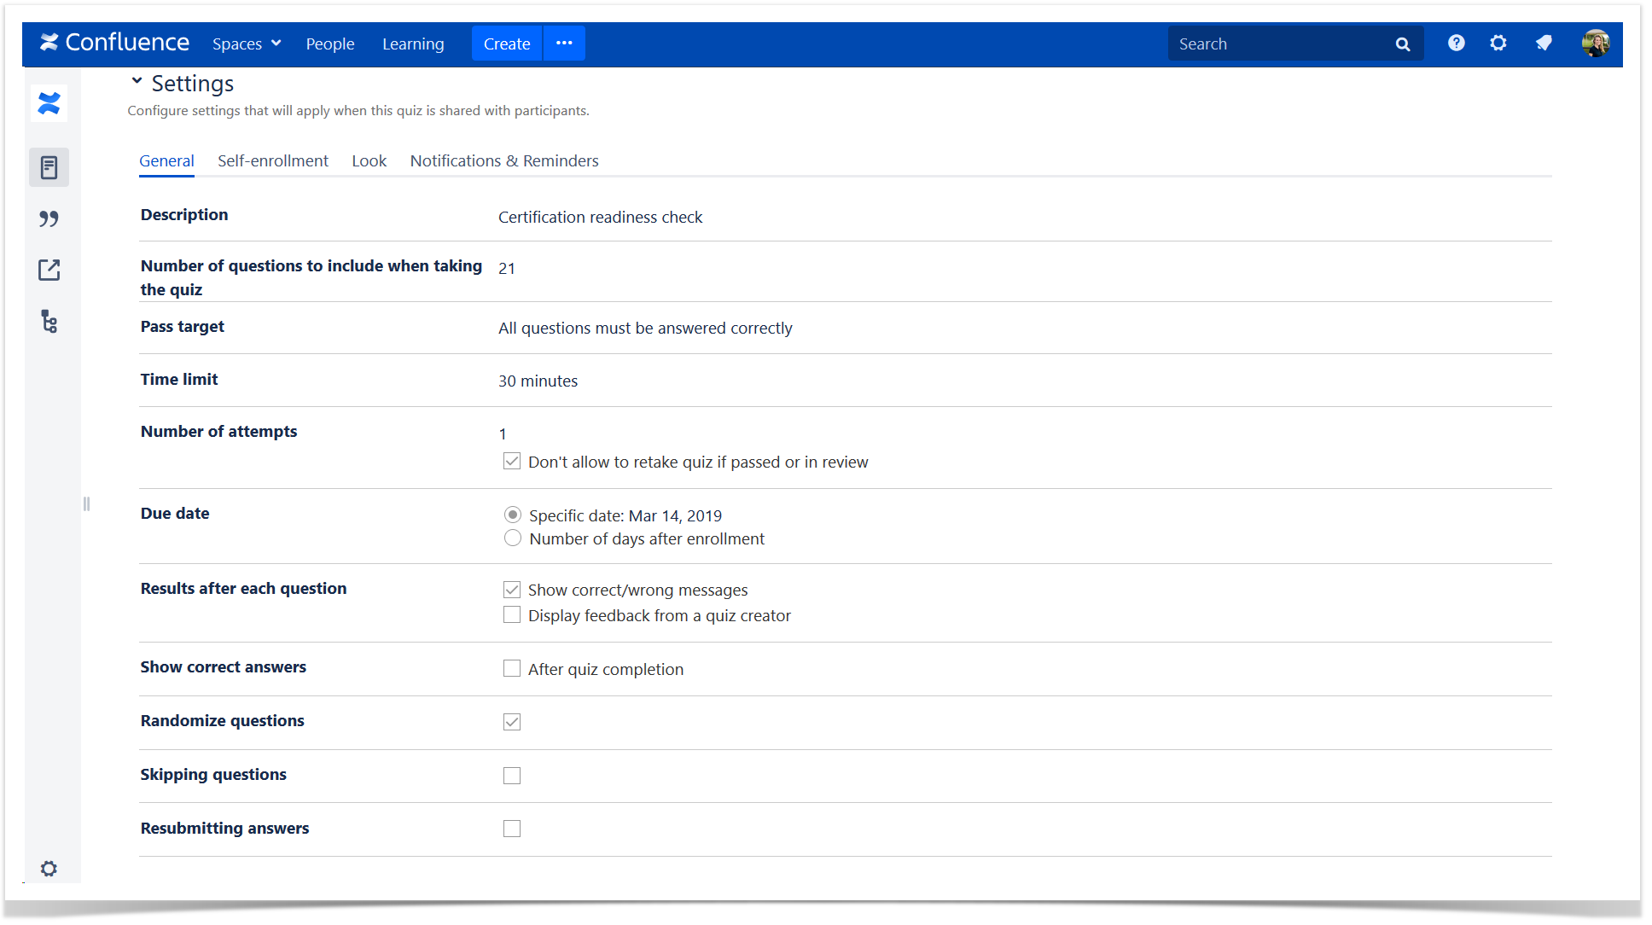Viewport: 1652px width, 925px height.
Task: Open the sidebar settings gear at the bottom
Action: [49, 868]
